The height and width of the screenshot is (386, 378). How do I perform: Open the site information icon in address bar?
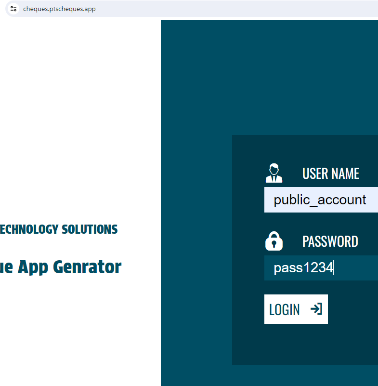13,9
